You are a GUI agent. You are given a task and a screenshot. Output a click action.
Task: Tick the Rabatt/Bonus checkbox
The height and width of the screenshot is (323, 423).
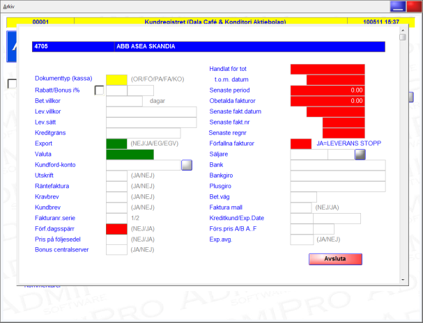[x=99, y=90]
